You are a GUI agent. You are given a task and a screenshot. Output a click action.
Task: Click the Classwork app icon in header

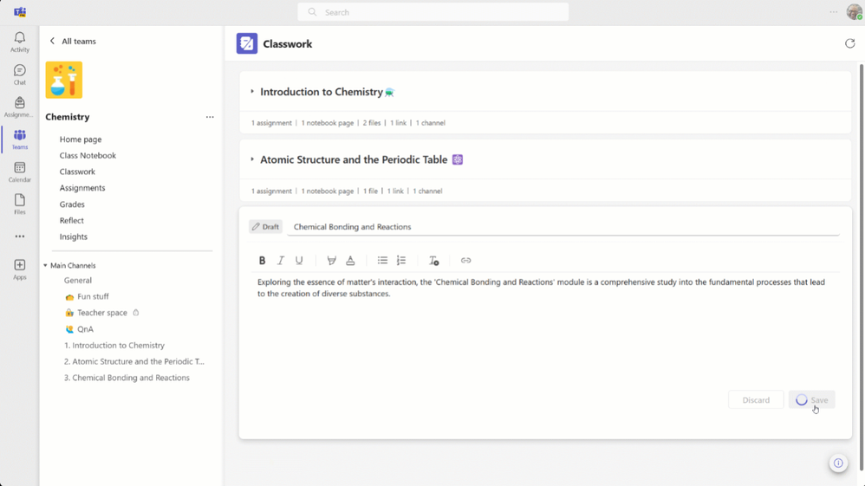(x=247, y=43)
